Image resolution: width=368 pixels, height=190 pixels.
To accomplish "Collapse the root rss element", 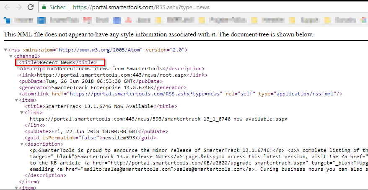I will click(x=5, y=50).
